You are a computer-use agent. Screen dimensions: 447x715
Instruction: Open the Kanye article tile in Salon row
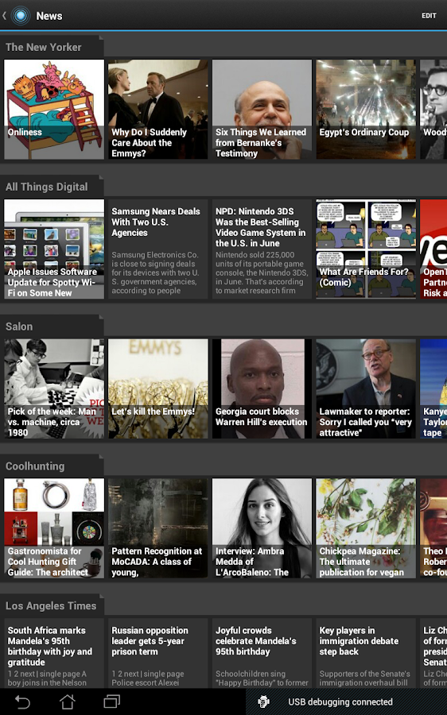coord(433,388)
